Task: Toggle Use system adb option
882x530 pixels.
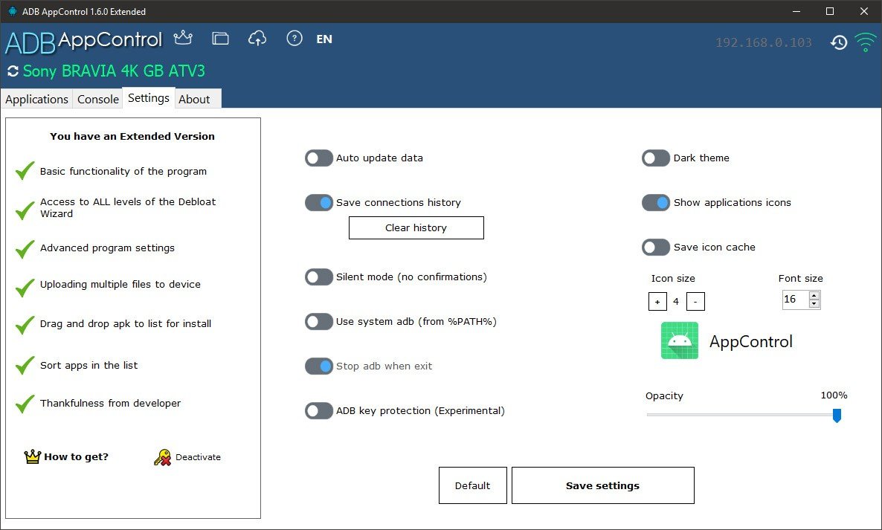Action: pos(319,321)
